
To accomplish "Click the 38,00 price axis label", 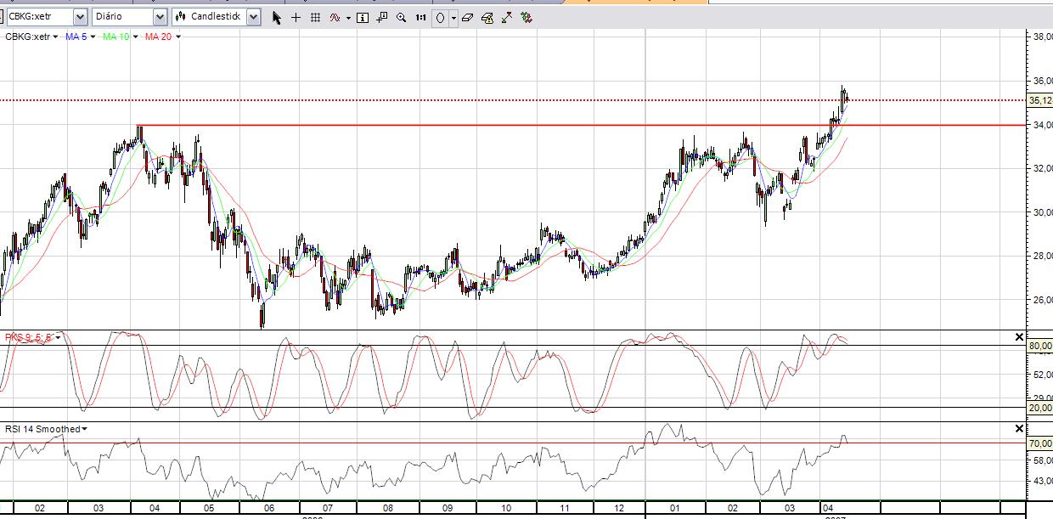I will (1041, 37).
